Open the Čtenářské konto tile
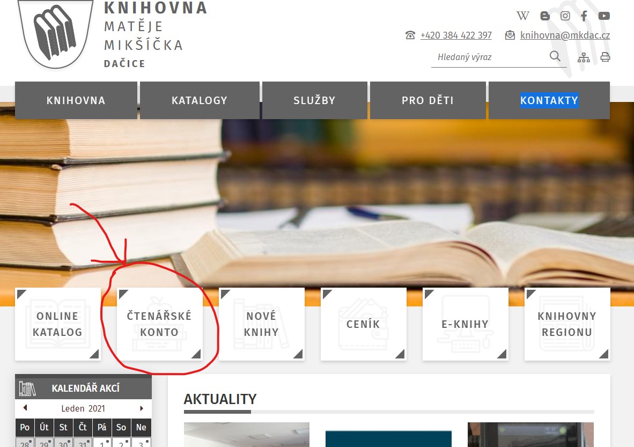 coord(159,324)
